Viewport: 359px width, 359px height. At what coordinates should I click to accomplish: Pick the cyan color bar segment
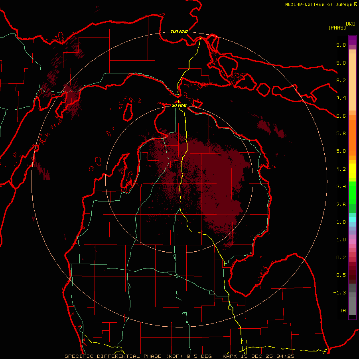(x=352, y=219)
